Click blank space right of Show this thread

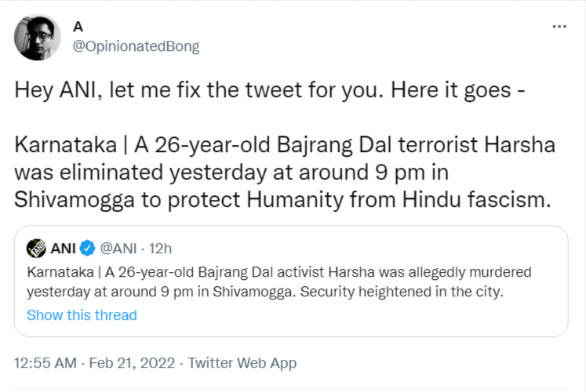click(353, 315)
